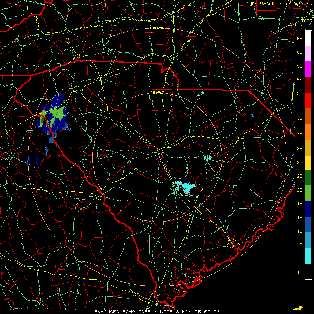The image size is (314, 314).
Task: Click the "NEXLAB-College of DuPage" credit text
Action: point(279,4)
